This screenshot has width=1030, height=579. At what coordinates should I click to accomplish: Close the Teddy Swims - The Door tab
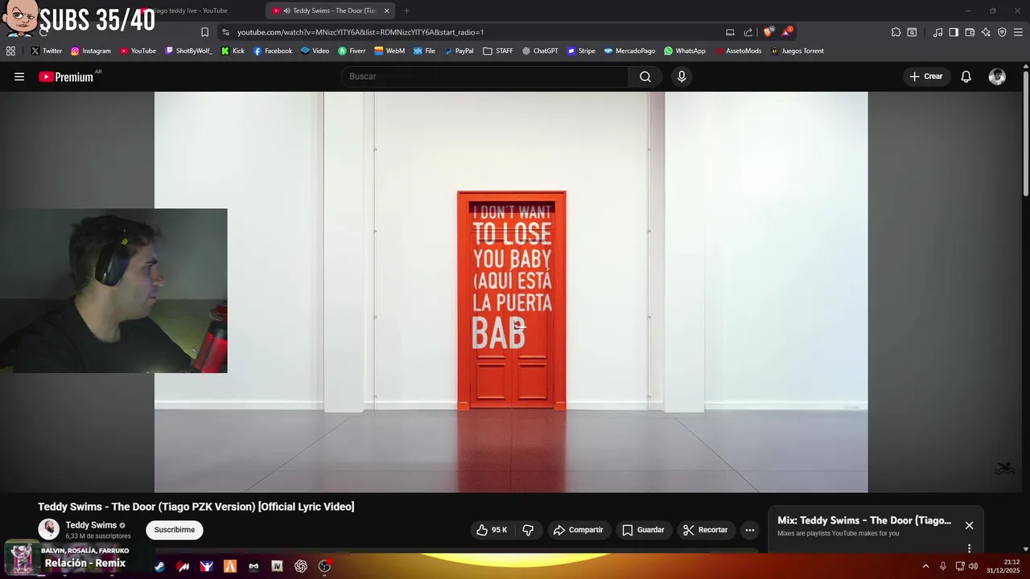(x=386, y=10)
